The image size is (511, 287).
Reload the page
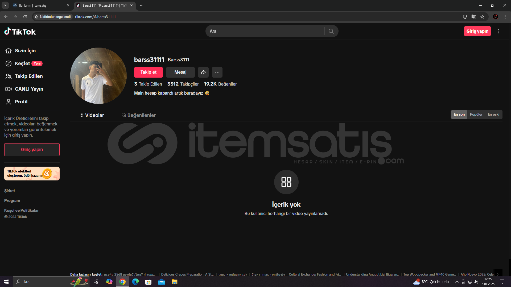tap(25, 17)
